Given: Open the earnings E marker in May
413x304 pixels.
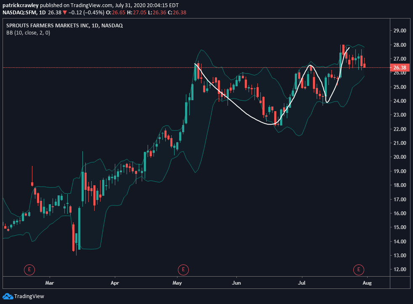Looking at the screenshot, I should pyautogui.click(x=183, y=269).
